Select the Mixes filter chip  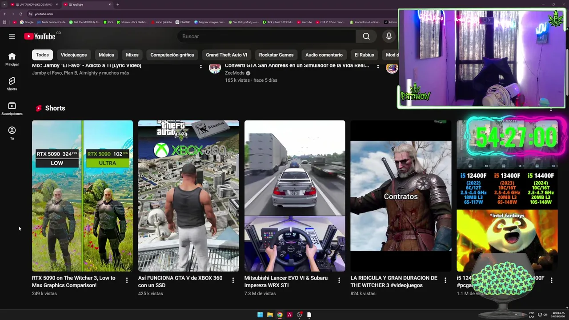132,55
